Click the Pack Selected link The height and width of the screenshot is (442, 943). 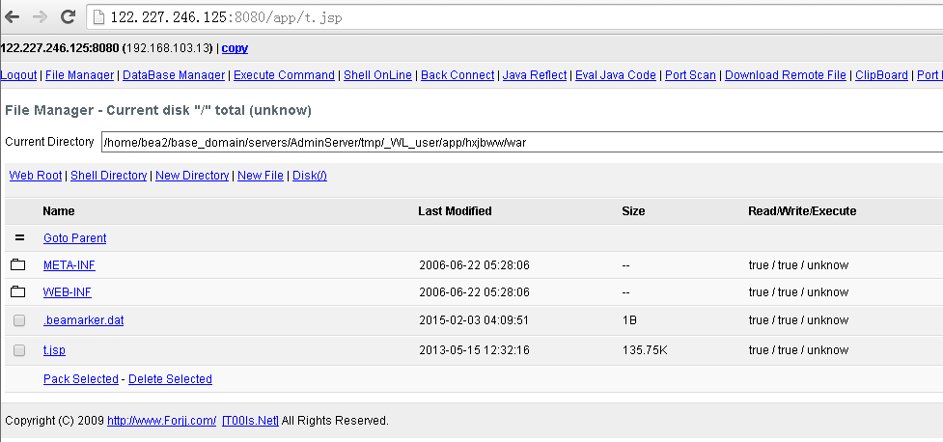coord(80,379)
